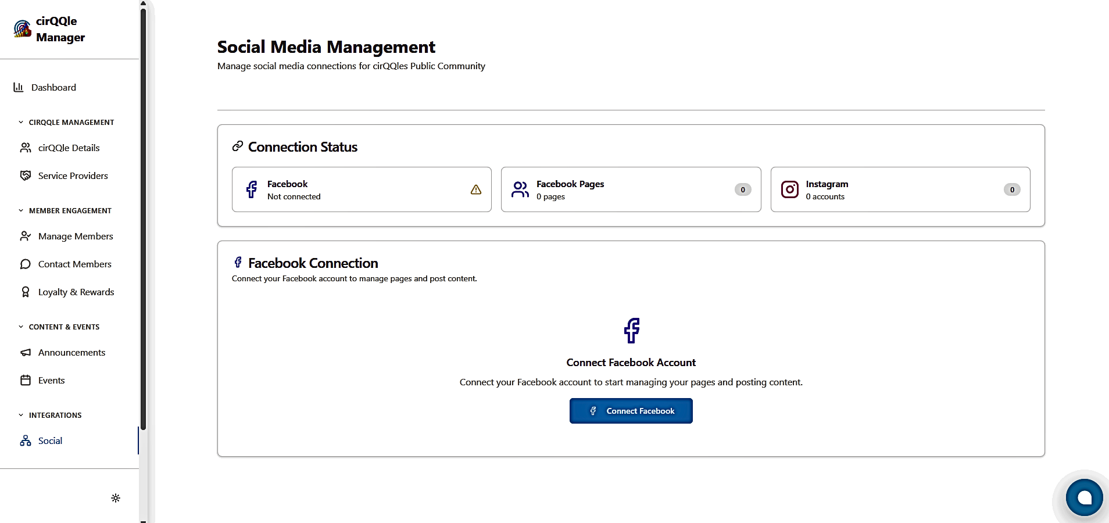
Task: Click the 'Facebook Pages' card title
Action: coord(570,184)
